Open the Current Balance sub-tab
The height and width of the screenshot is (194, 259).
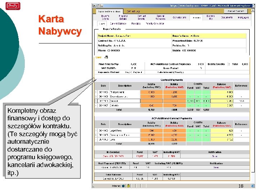point(118,24)
